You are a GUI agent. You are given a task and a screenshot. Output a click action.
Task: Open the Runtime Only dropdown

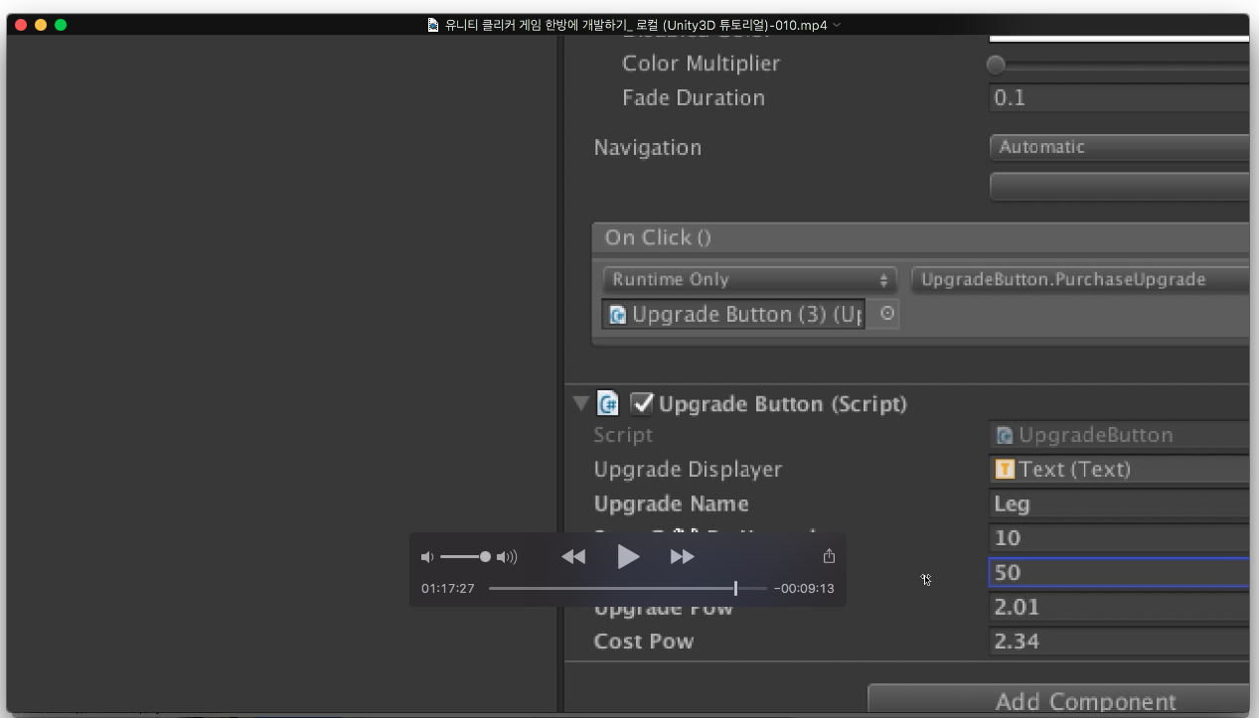pyautogui.click(x=751, y=280)
